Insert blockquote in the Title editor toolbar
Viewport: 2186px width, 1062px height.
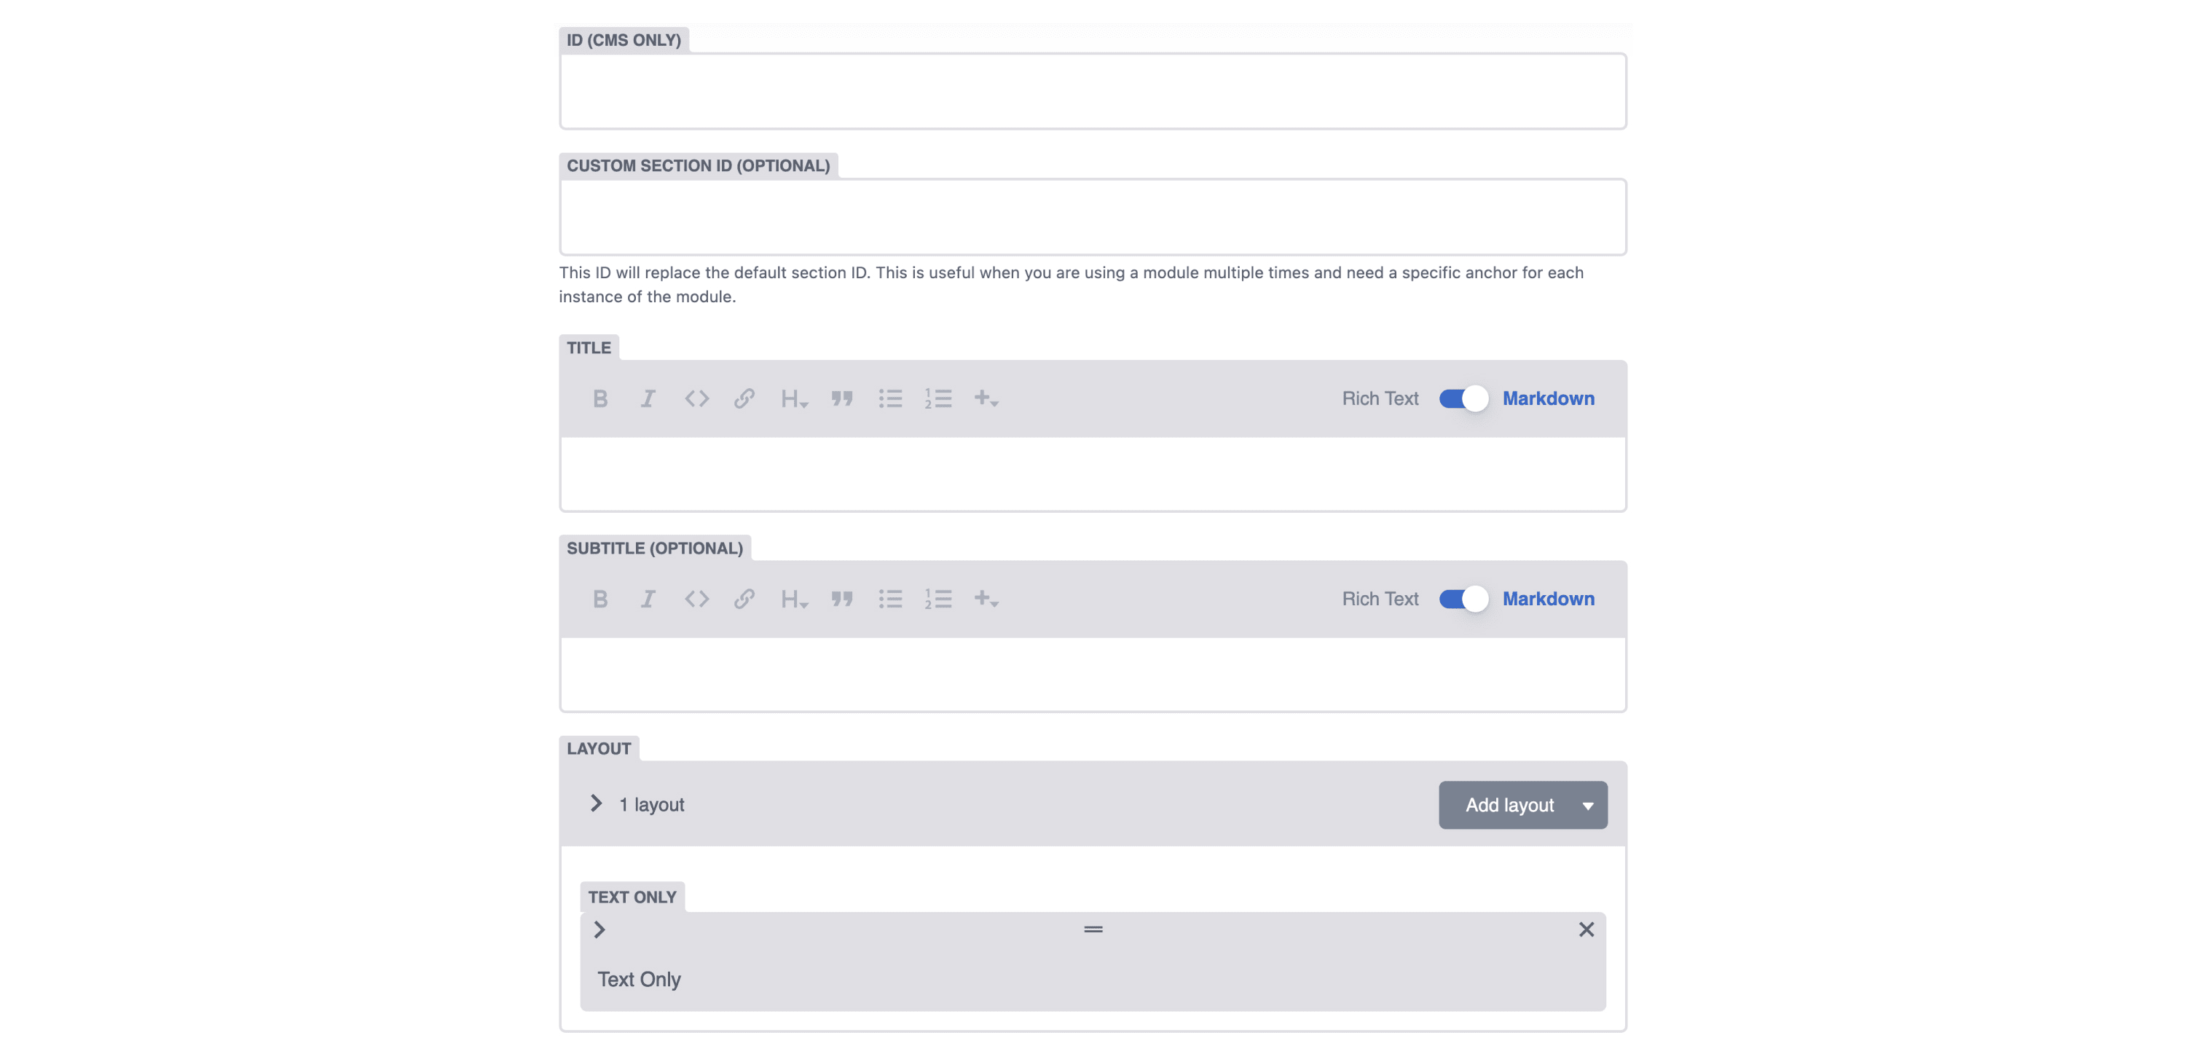click(842, 398)
